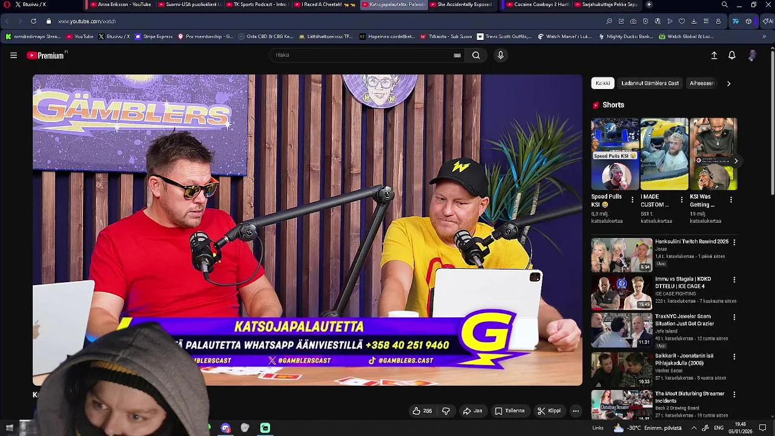Image resolution: width=775 pixels, height=436 pixels.
Task: Open options for TraxNYC Jeweler Scam video
Action: tap(734, 317)
